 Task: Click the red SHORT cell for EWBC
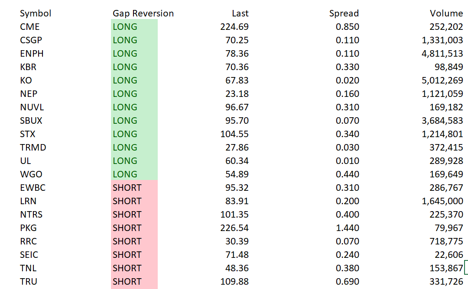click(134, 188)
